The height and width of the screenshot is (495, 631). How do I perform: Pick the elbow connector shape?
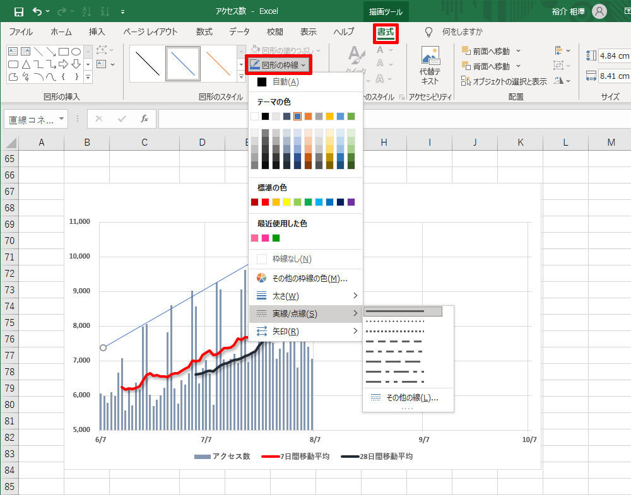tap(38, 64)
